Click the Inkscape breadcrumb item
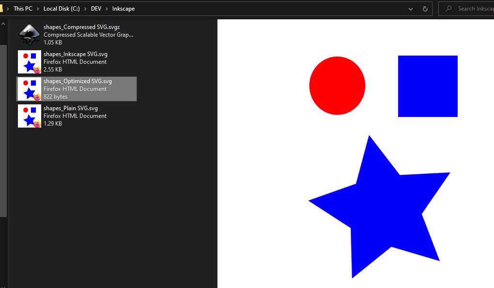Viewport: 494px width, 288px height. point(123,8)
